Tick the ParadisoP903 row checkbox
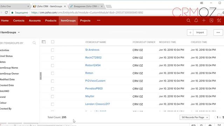Screen dimensions: 224x126 coord(52,89)
